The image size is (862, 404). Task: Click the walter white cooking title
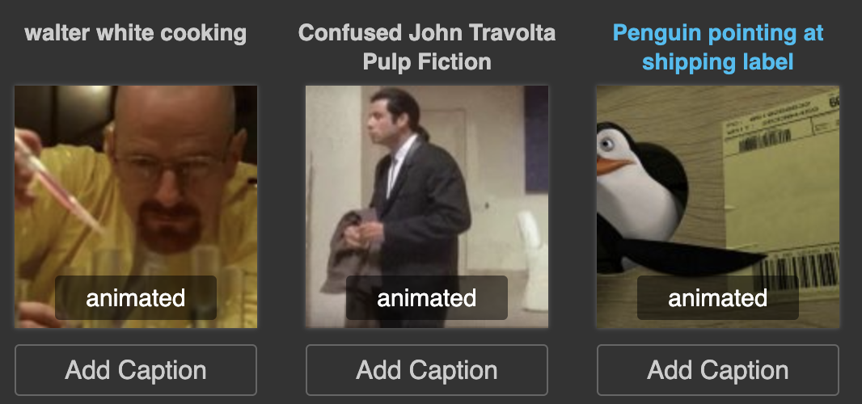136,33
